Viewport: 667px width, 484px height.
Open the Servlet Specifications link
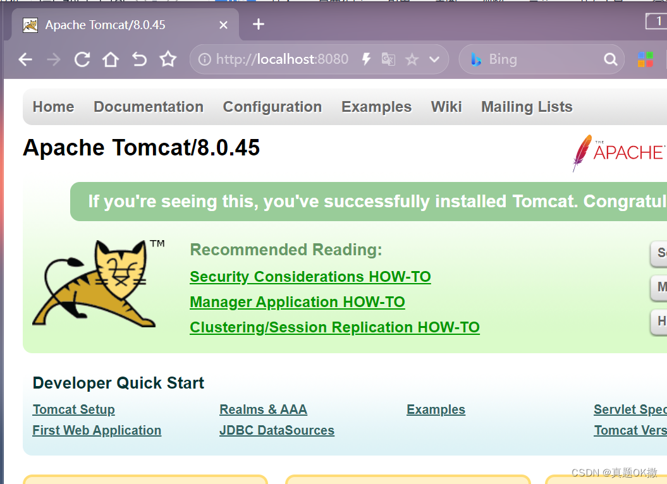point(630,409)
